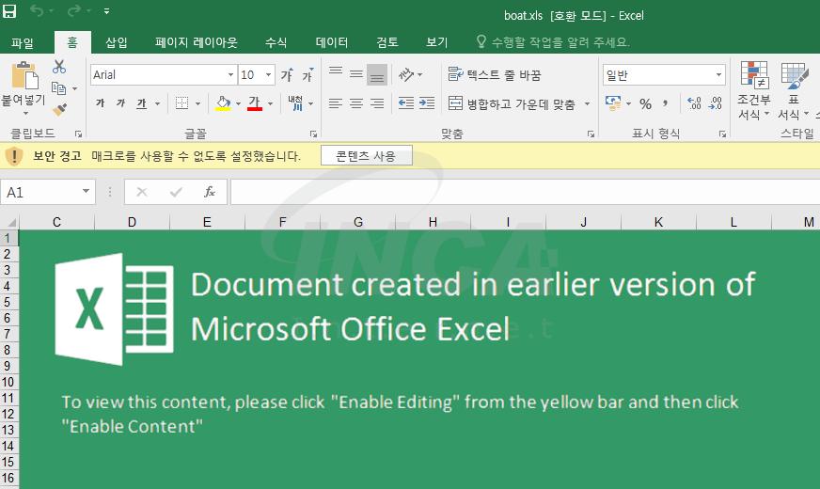The image size is (820, 489).
Task: Increase font size with larger 가 icon
Action: [x=287, y=75]
